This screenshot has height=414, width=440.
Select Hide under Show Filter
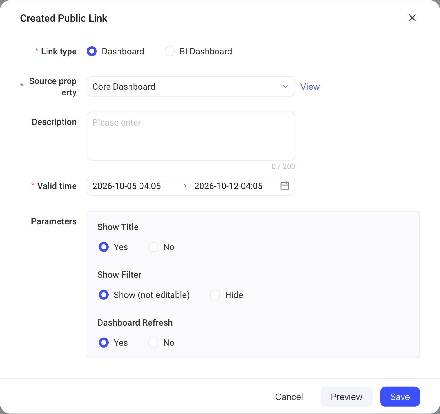coord(215,295)
